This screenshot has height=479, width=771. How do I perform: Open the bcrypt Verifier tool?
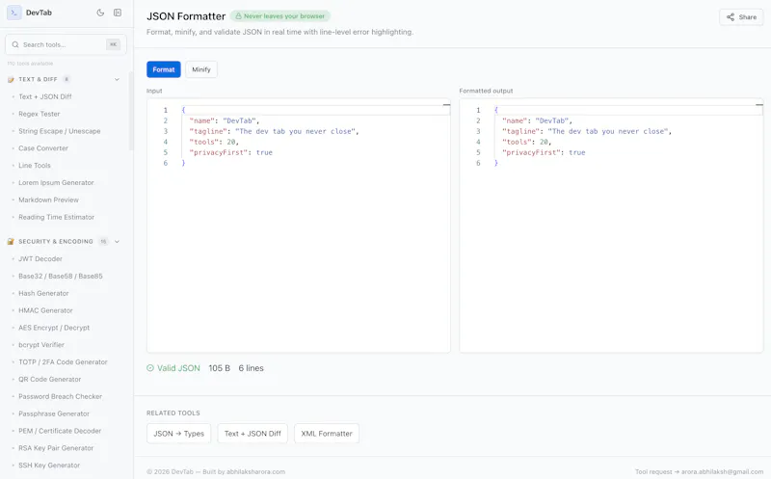(41, 345)
